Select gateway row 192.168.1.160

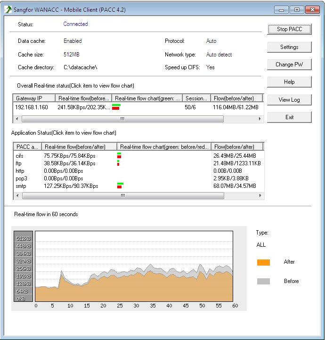[x=138, y=107]
